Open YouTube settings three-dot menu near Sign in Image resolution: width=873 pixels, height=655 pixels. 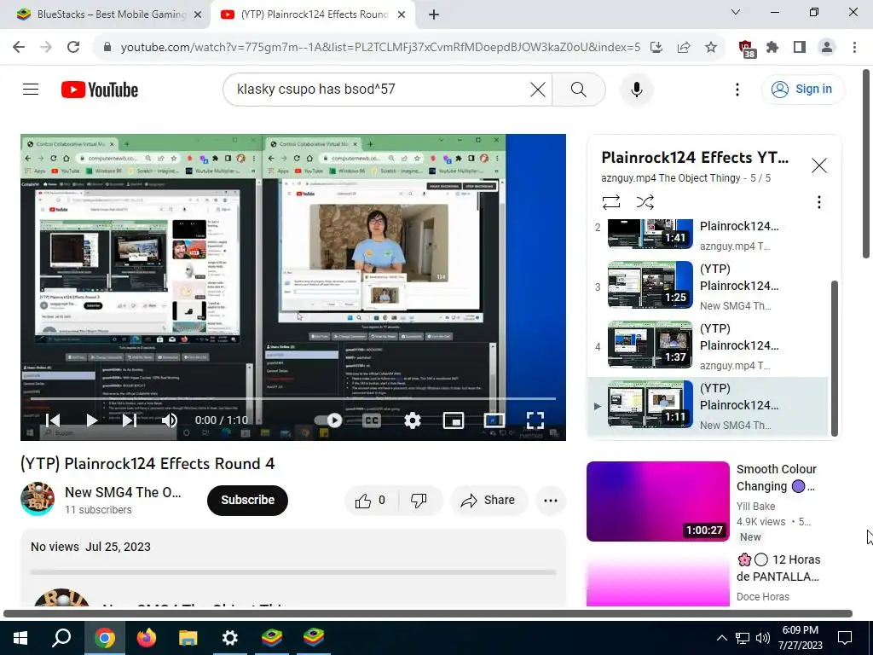point(737,89)
